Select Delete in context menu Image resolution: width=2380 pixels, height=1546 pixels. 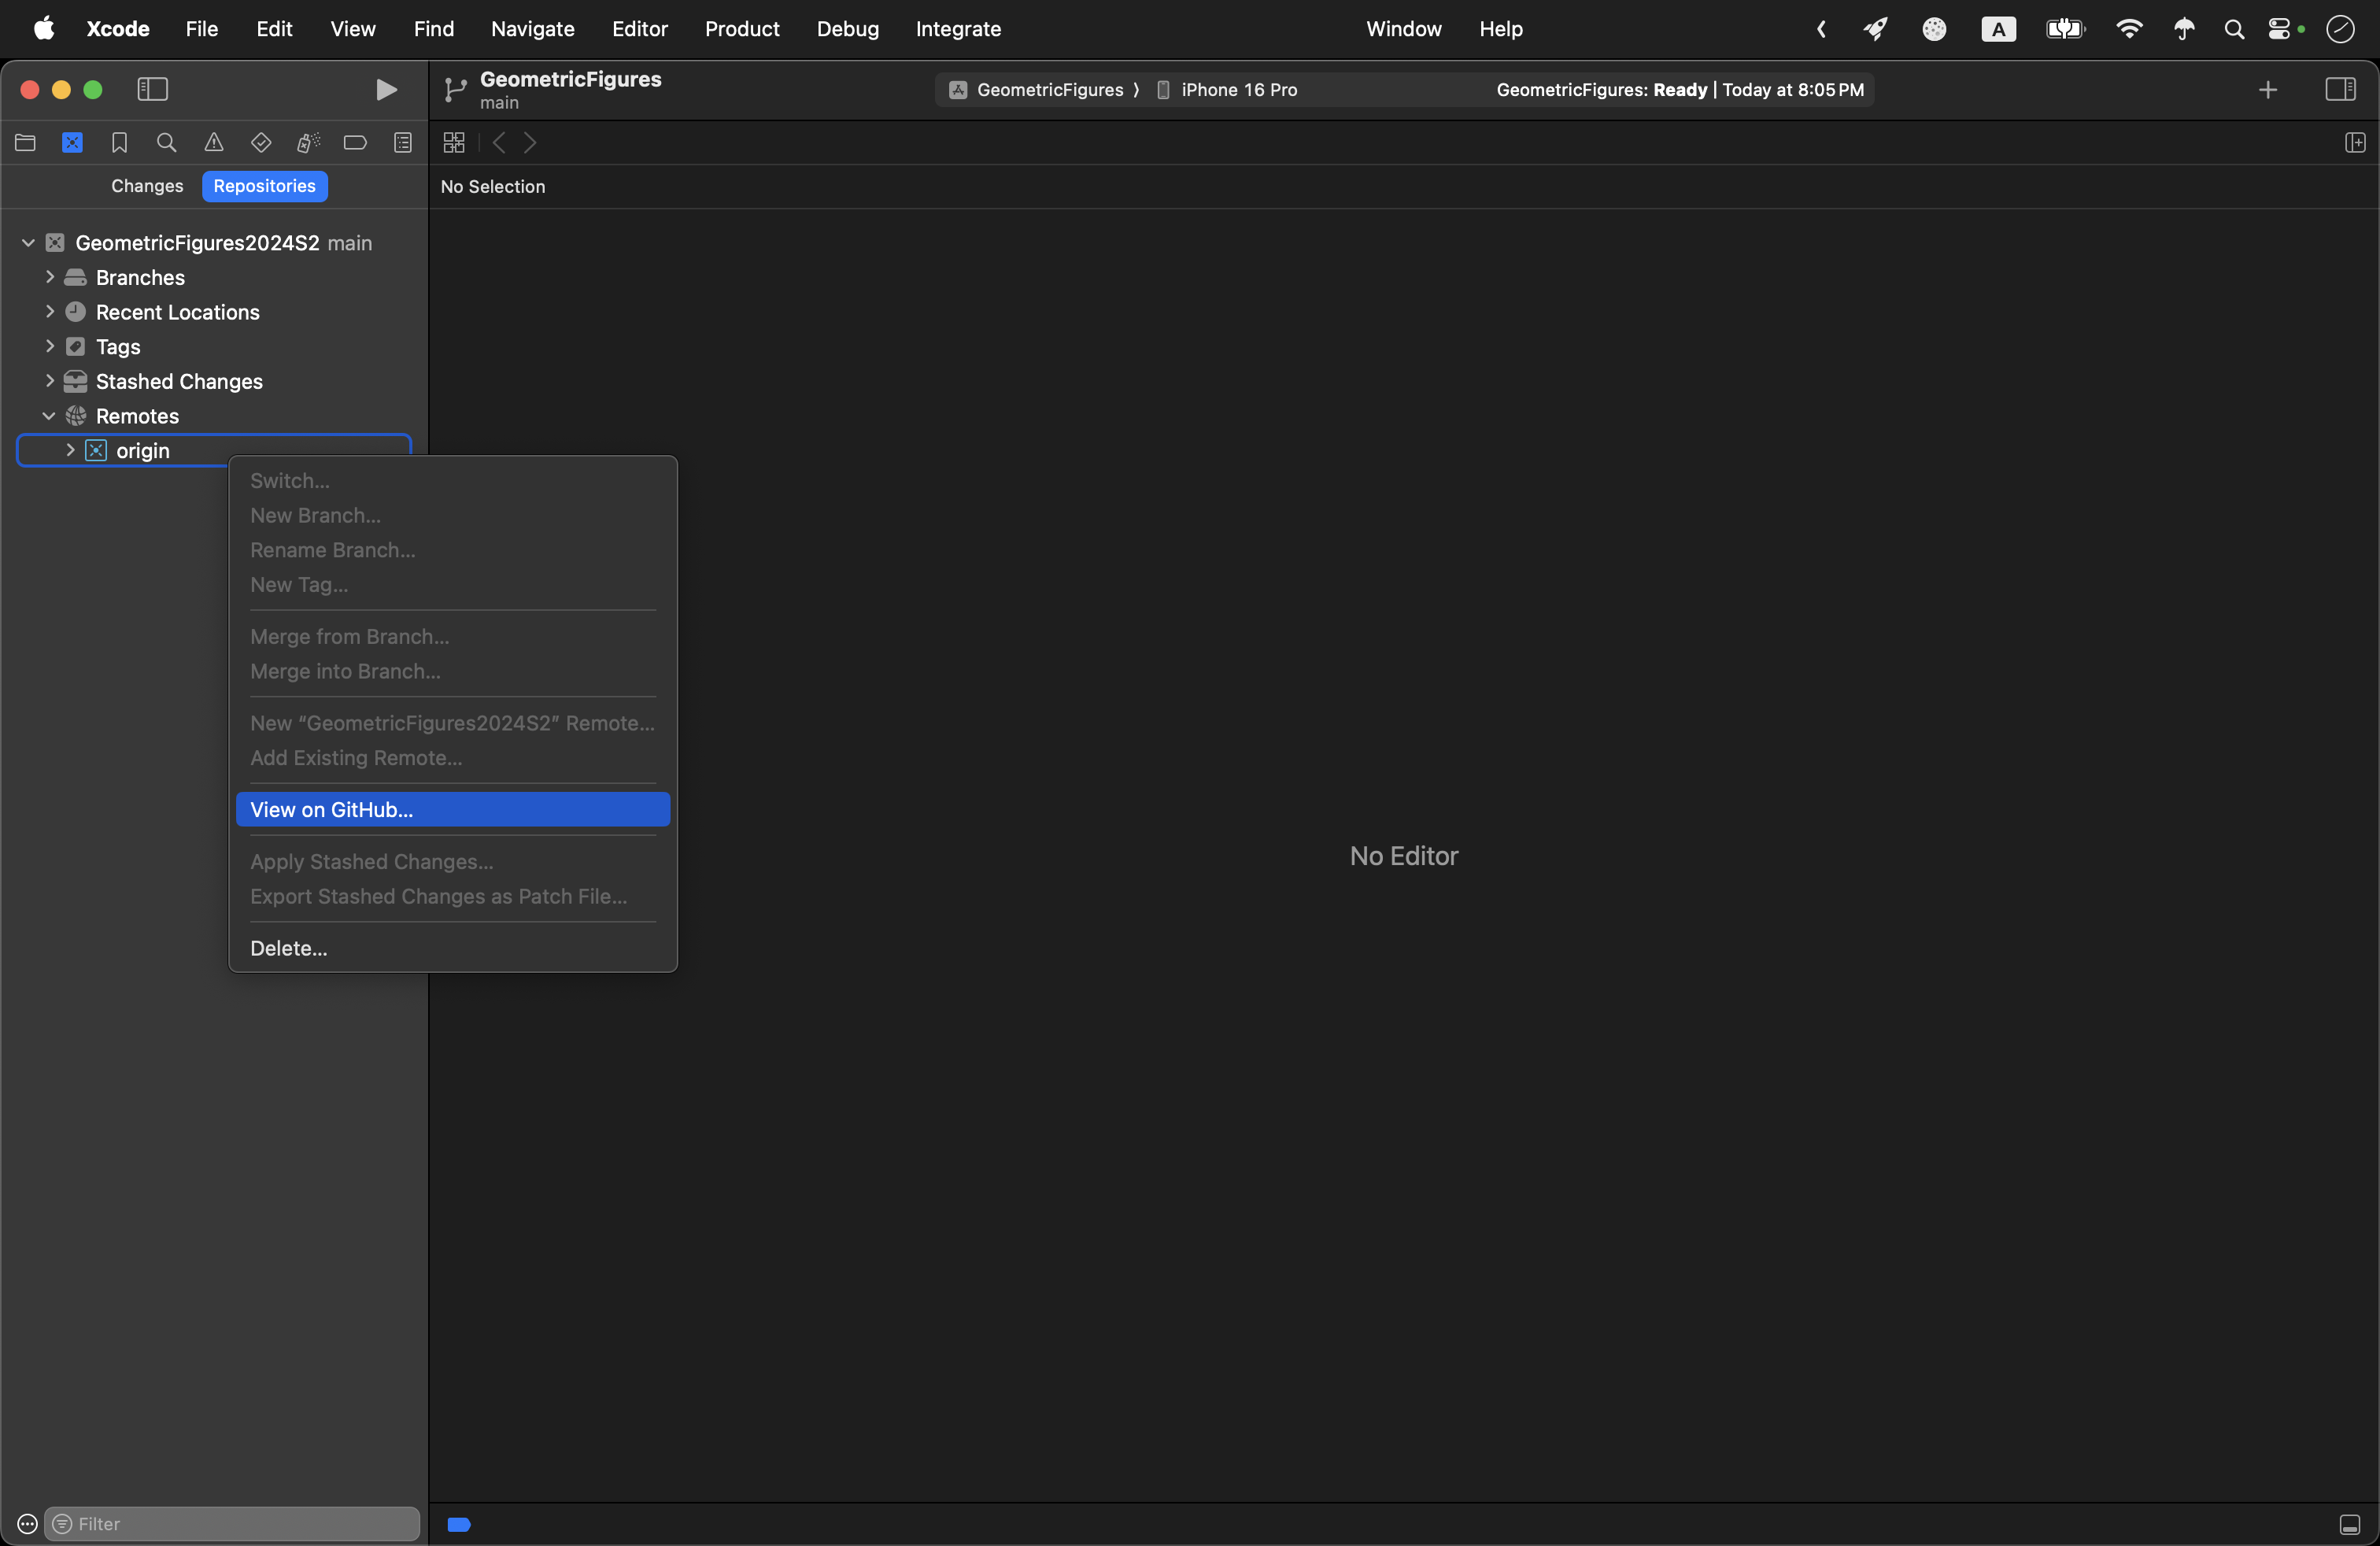288,947
